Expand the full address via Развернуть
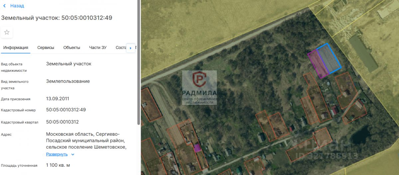Viewport: 399px width, 175px height. (57, 154)
